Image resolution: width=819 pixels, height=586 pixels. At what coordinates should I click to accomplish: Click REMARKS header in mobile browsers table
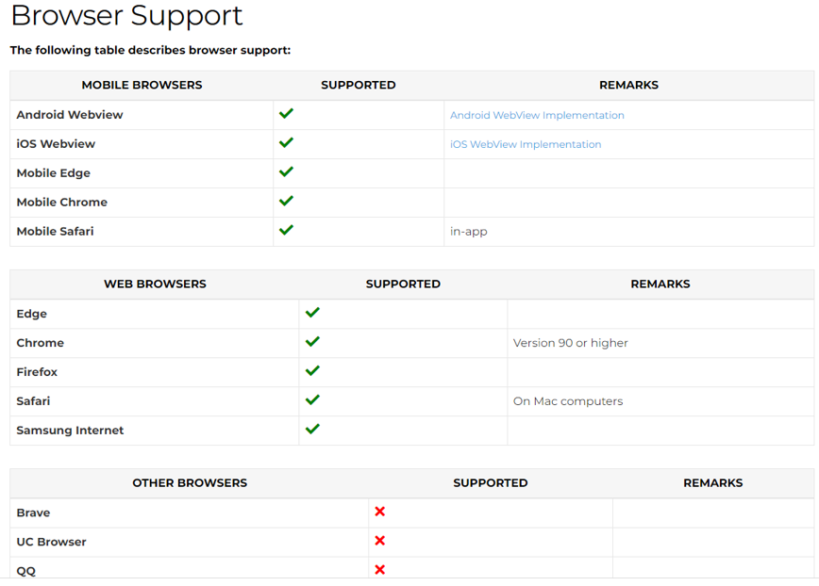point(628,85)
